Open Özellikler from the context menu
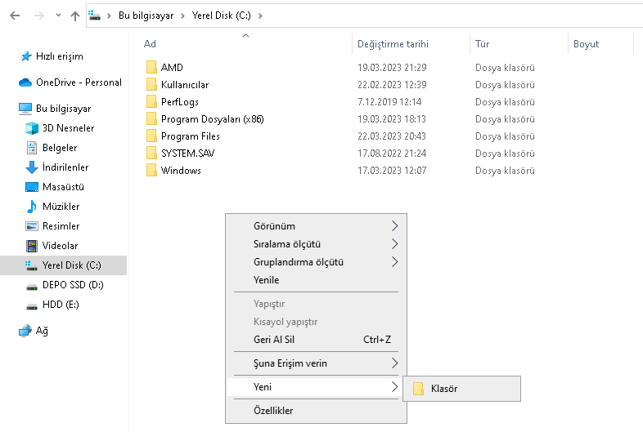The image size is (643, 432). tap(273, 411)
